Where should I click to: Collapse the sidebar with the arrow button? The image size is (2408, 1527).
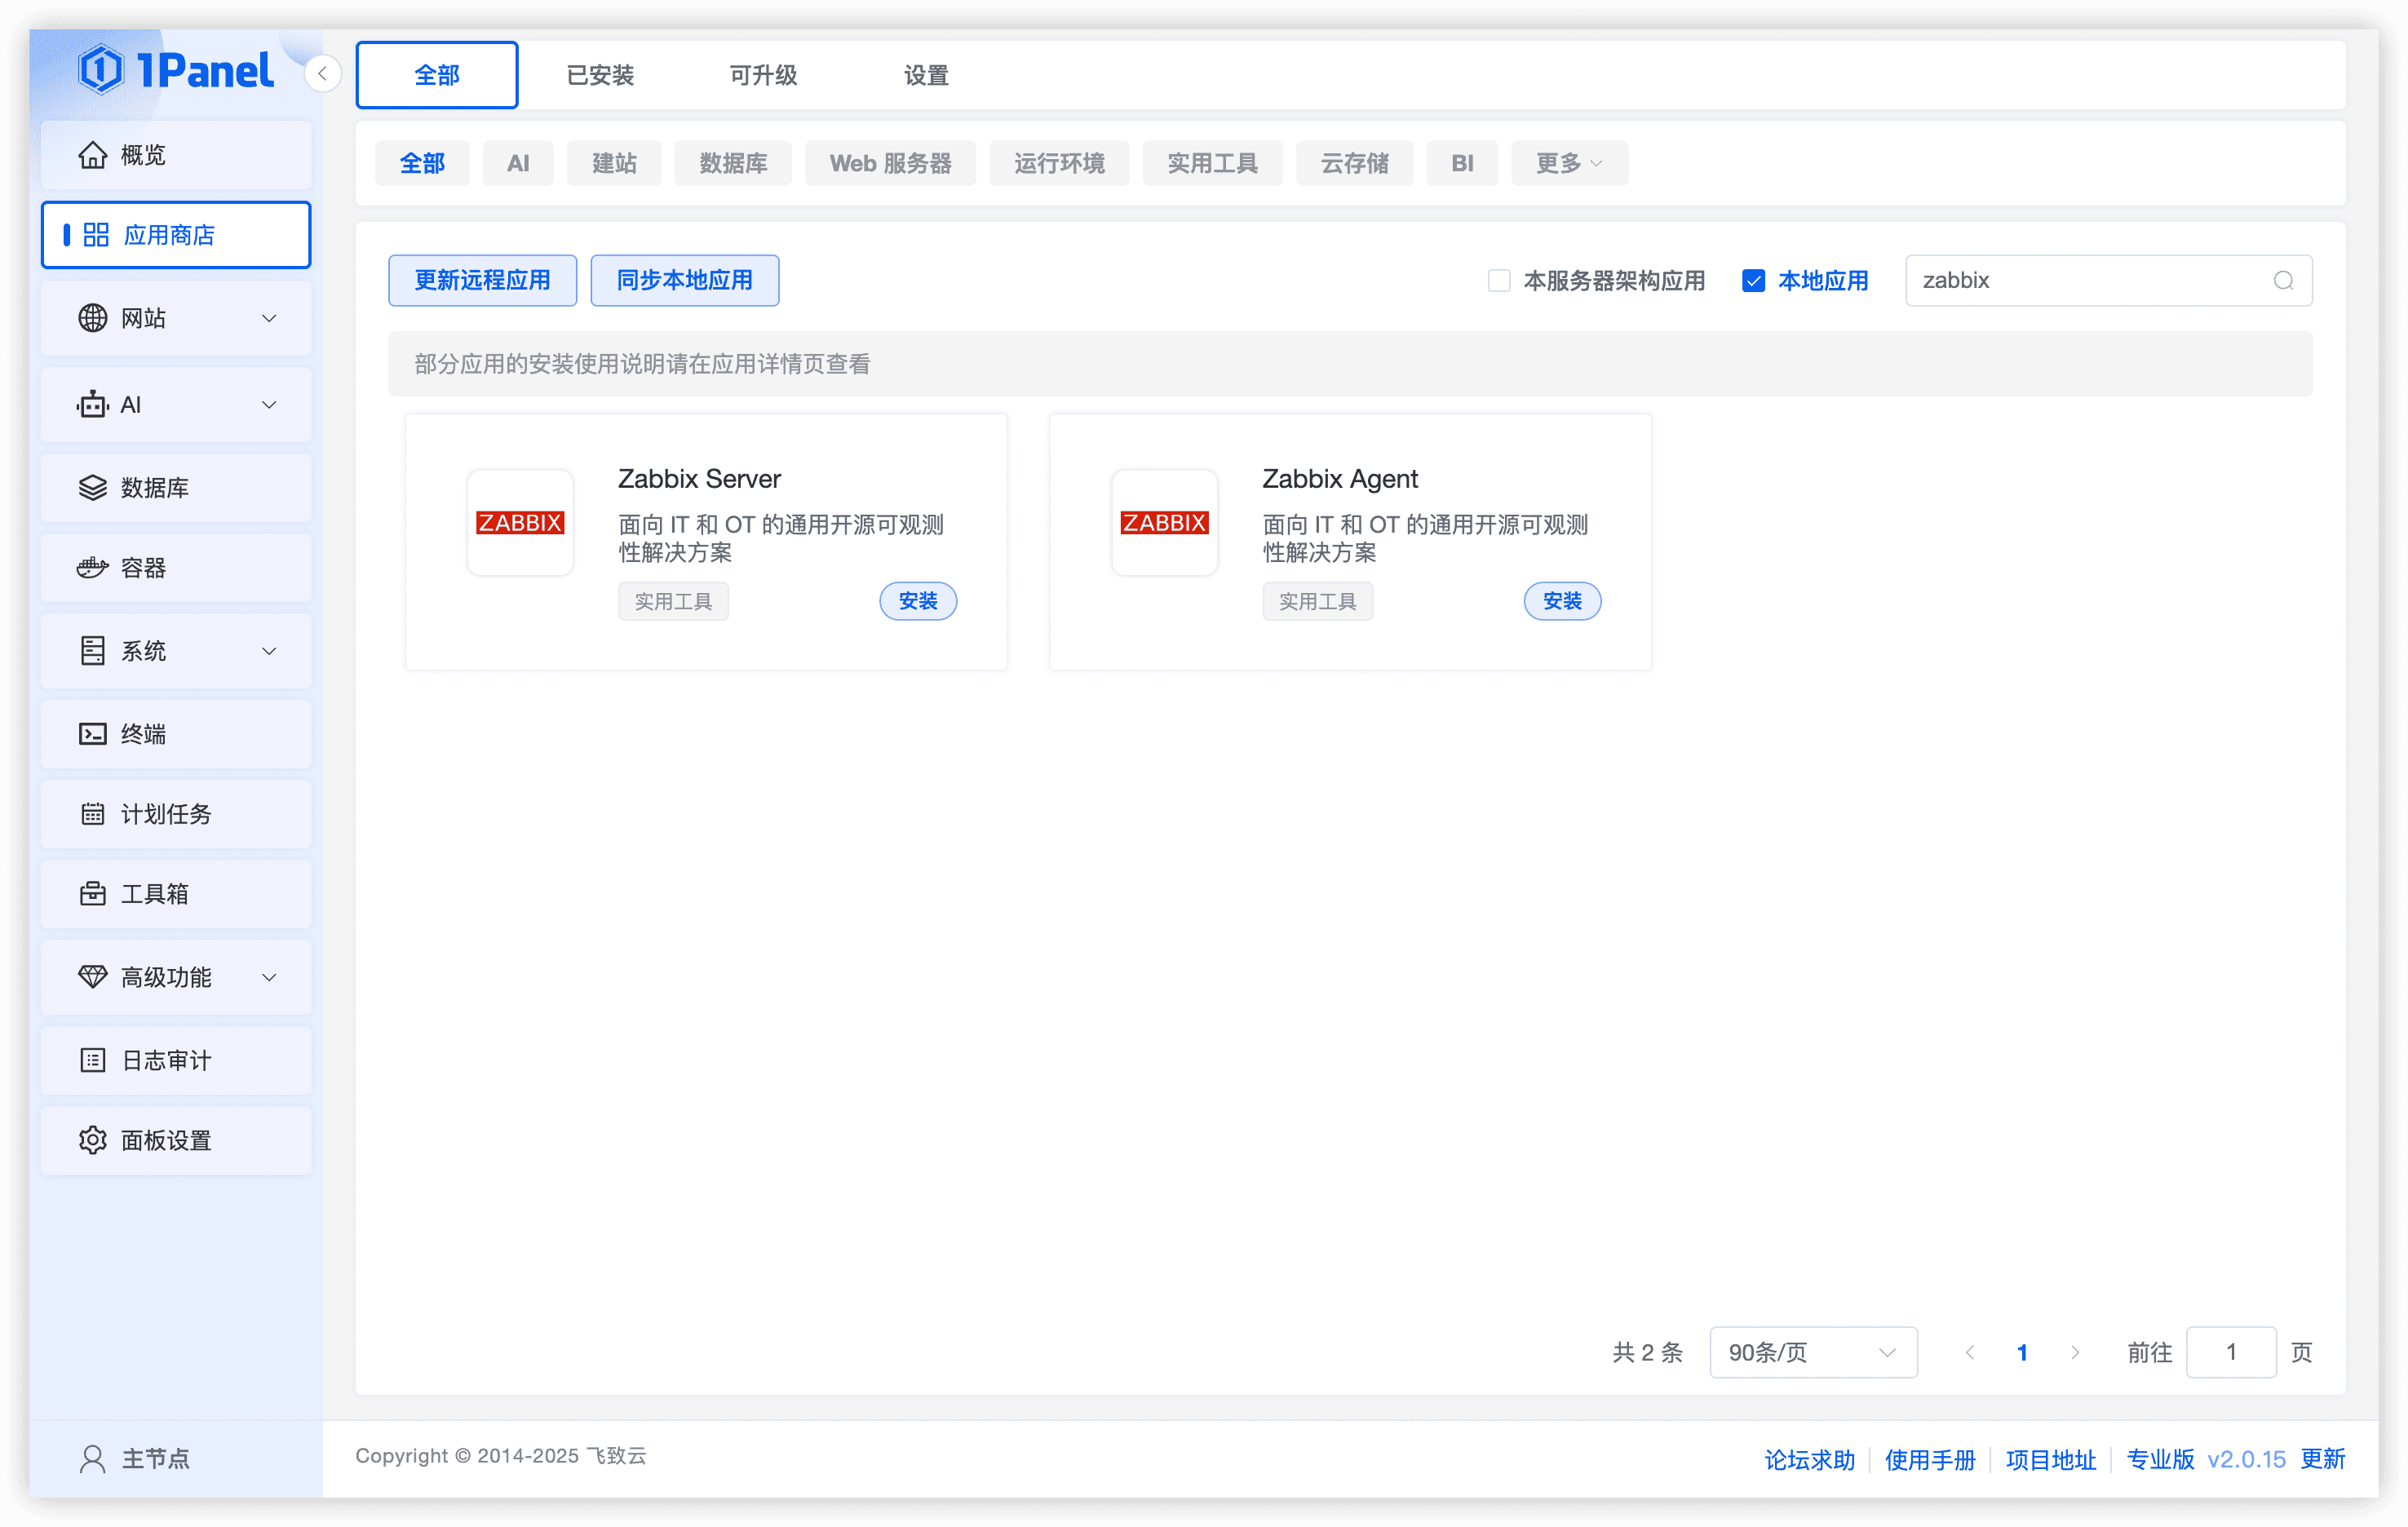tap(322, 74)
